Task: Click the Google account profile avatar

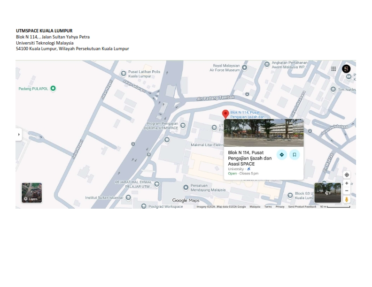Action: pyautogui.click(x=346, y=69)
